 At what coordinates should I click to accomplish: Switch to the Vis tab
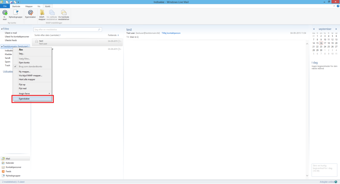(x=39, y=6)
